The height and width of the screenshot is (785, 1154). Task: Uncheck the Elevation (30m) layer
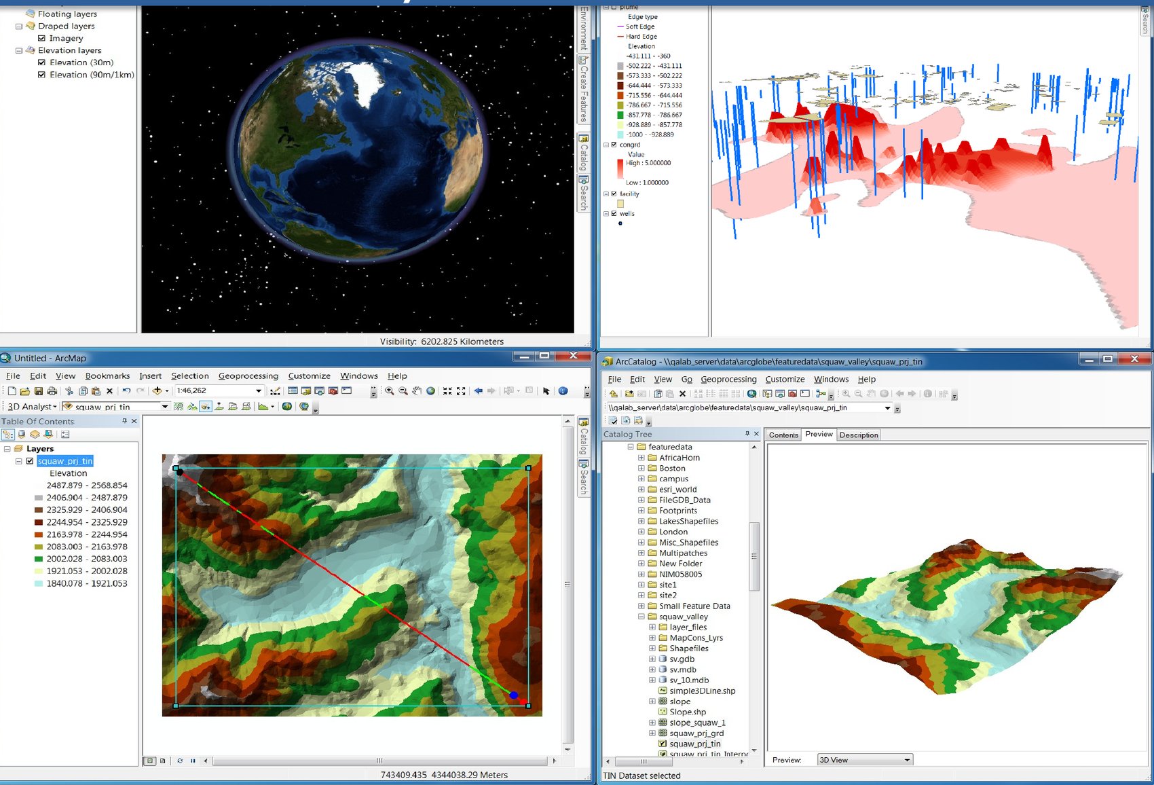click(42, 62)
